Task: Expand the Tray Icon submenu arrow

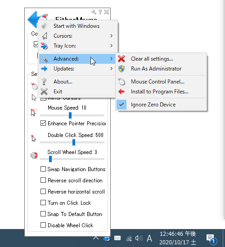Action: click(x=112, y=46)
